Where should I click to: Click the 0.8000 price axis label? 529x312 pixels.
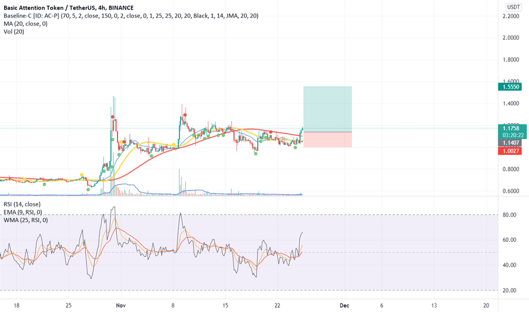tap(511, 169)
